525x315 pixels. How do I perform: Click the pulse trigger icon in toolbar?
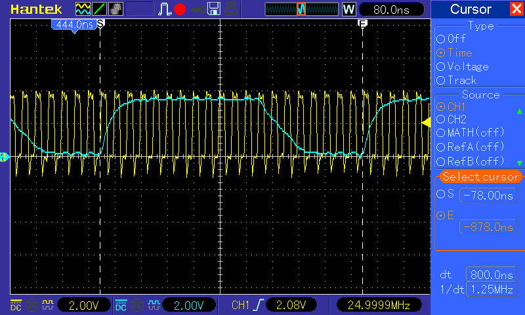click(165, 9)
